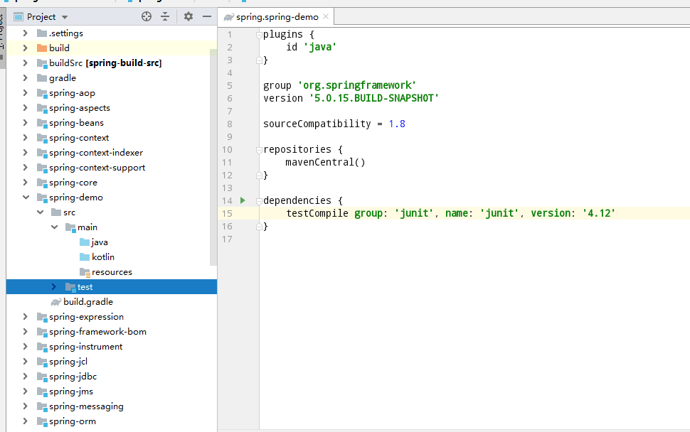Open the Project panel settings gear
The height and width of the screenshot is (432, 690).
click(x=189, y=17)
